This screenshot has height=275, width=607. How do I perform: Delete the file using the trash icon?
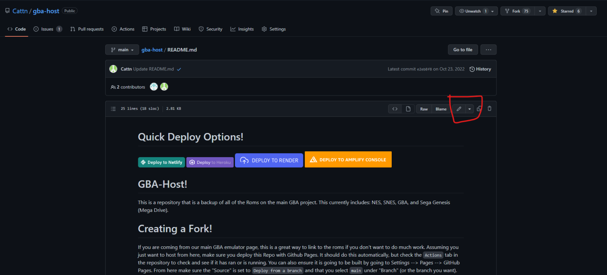tap(489, 109)
